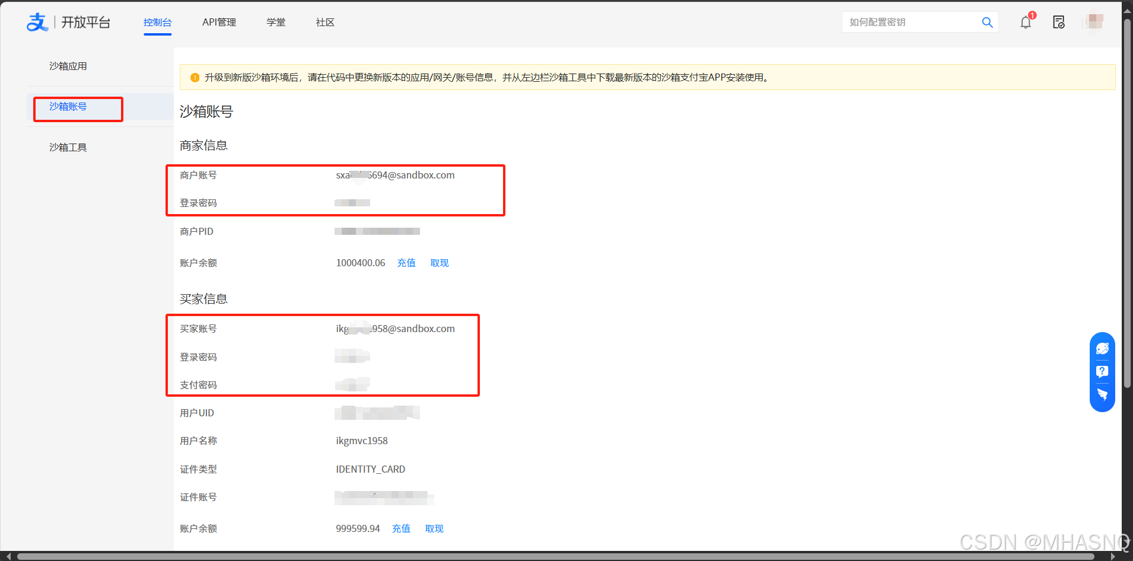
Task: Click the IDENTITY_CARD value
Action: [x=371, y=469]
